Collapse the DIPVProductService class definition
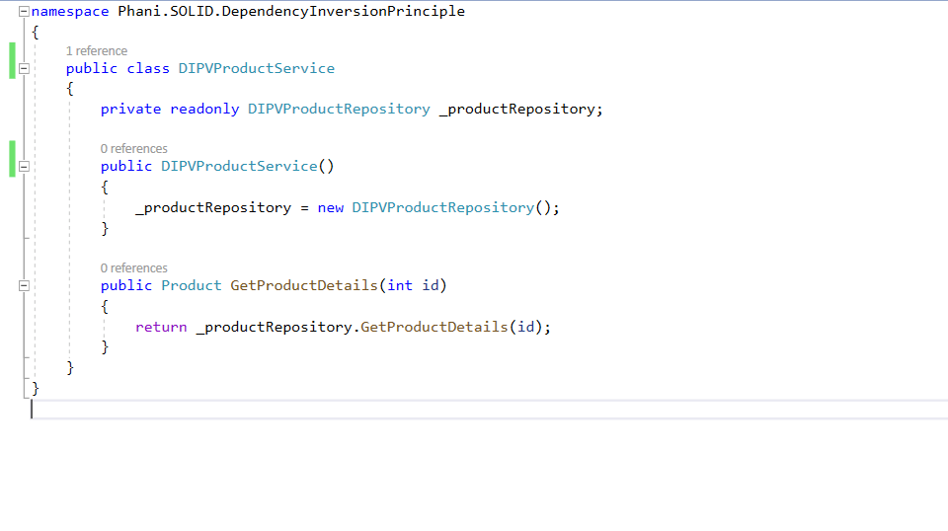This screenshot has width=948, height=531. pos(24,69)
